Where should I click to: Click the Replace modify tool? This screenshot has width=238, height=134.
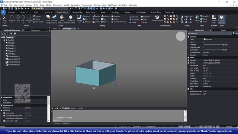click(x=87, y=22)
